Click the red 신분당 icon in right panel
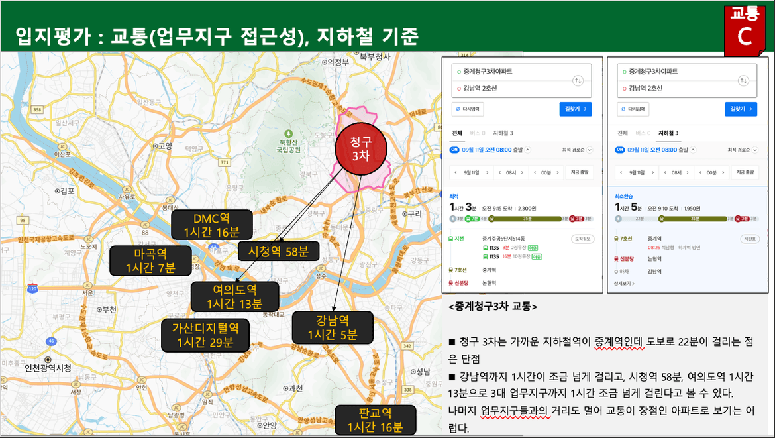This screenshot has width=775, height=438. [616, 259]
